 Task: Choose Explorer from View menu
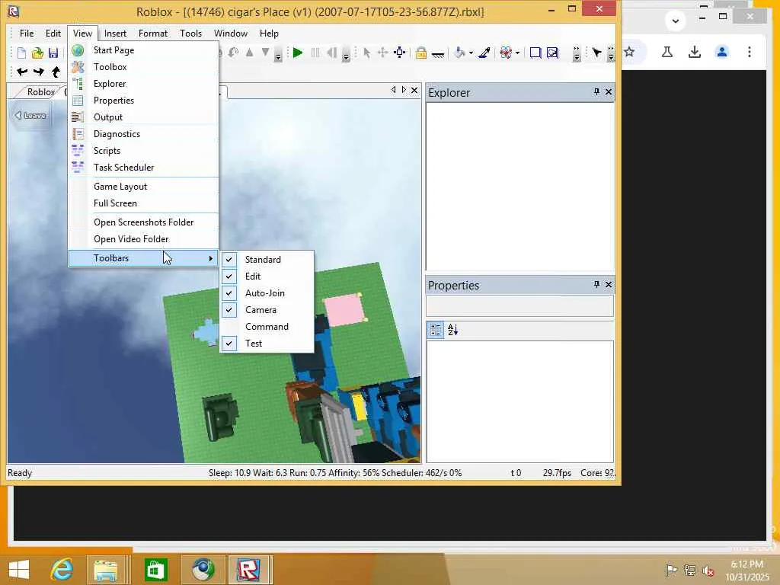[x=143, y=84]
